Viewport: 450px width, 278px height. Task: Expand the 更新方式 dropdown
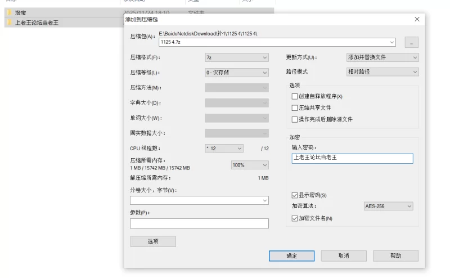pos(382,57)
